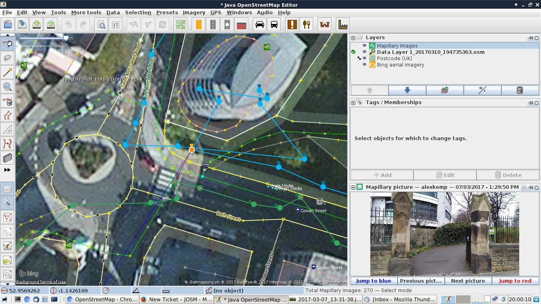Open the Imagery menu
Viewport: 541px width, 304px height.
point(194,12)
